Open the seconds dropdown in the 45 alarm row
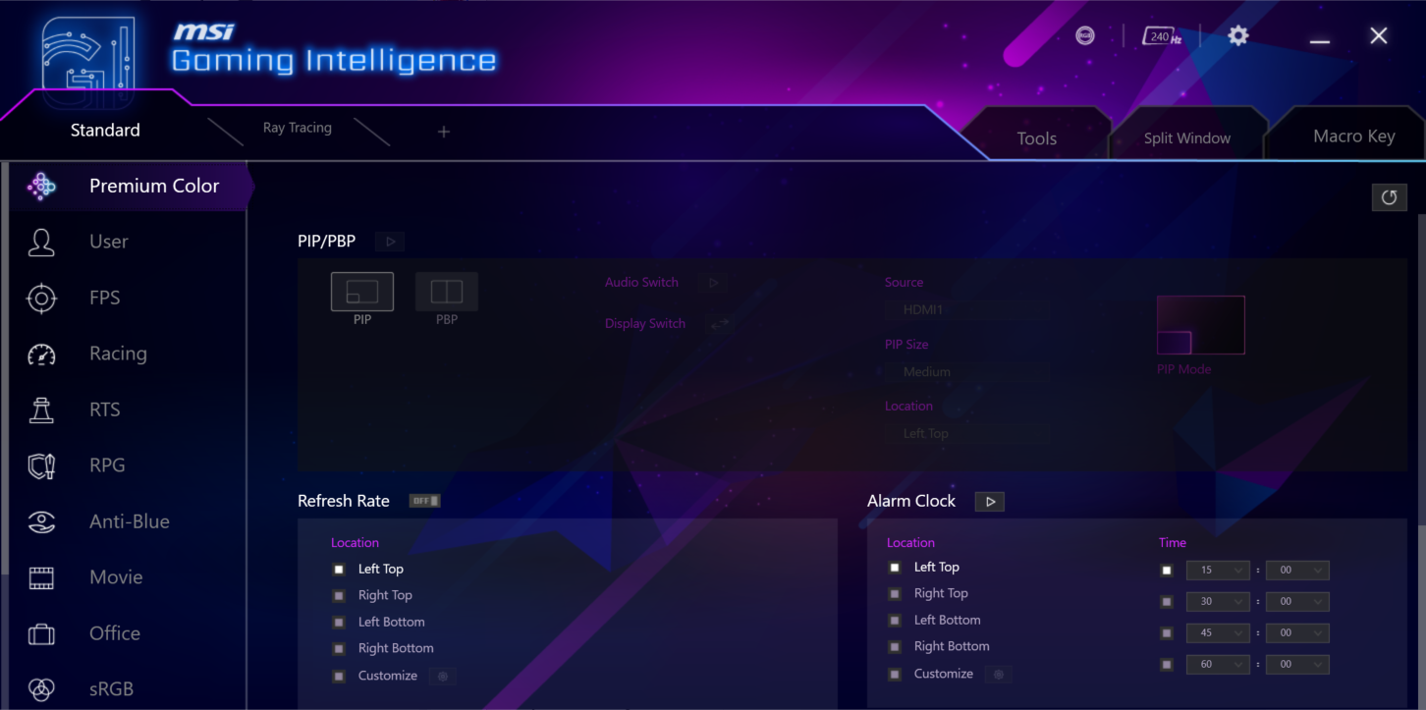This screenshot has height=710, width=1426. [1297, 633]
